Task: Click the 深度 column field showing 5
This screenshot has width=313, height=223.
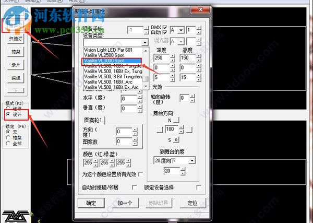Action: [162, 77]
